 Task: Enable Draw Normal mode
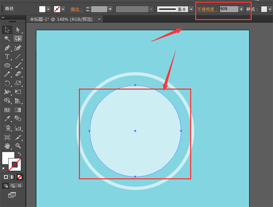point(6,186)
